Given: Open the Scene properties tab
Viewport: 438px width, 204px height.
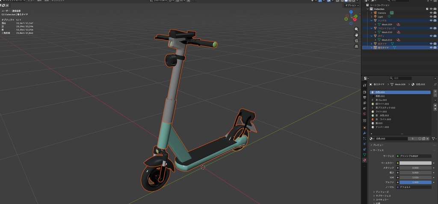Looking at the screenshot, I should coord(364,108).
